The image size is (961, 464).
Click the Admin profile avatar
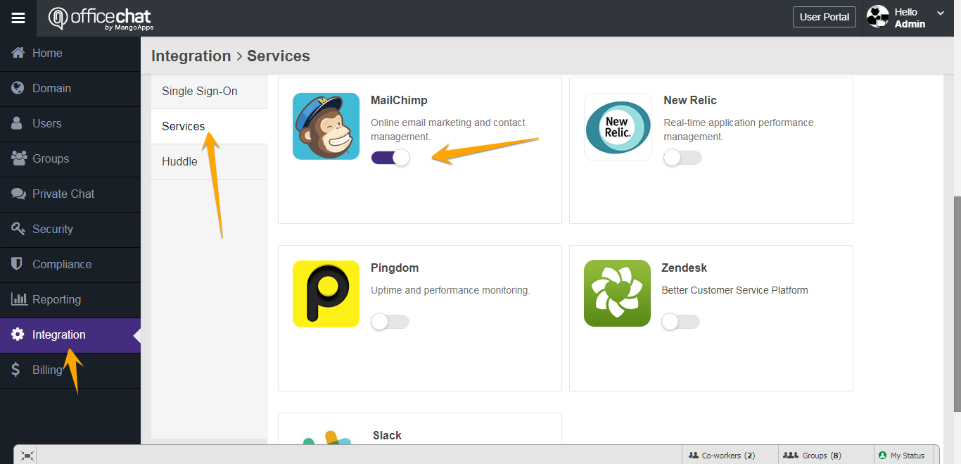pyautogui.click(x=877, y=17)
